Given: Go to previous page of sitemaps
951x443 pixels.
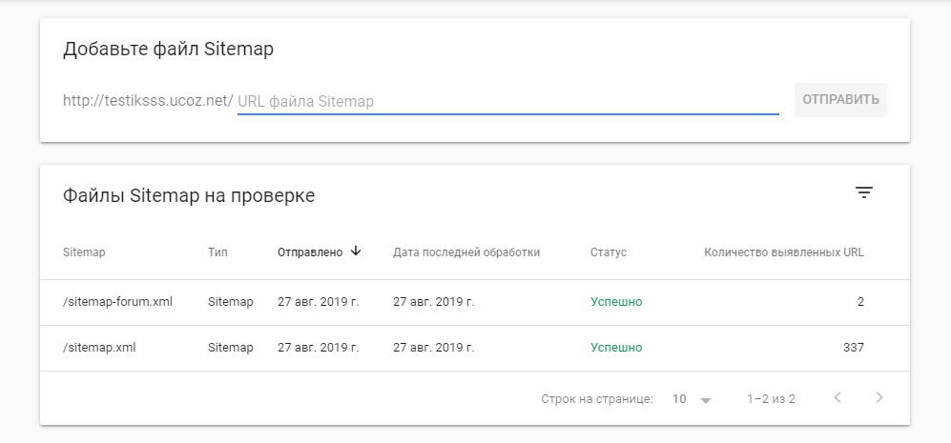Looking at the screenshot, I should pyautogui.click(x=837, y=398).
